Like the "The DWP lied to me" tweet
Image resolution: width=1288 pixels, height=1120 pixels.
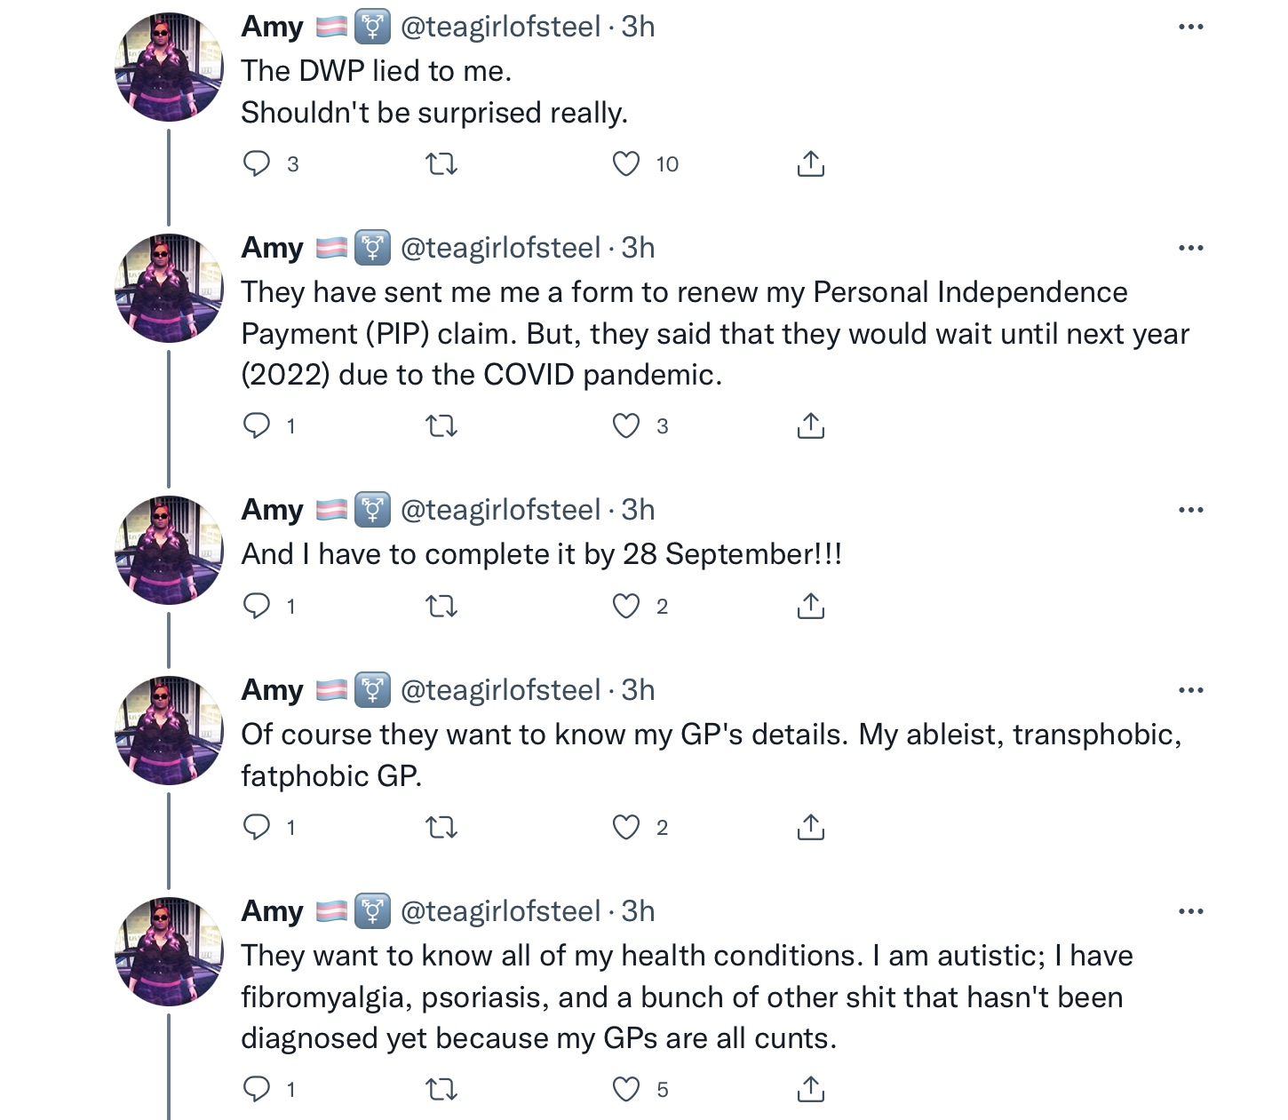[x=626, y=163]
